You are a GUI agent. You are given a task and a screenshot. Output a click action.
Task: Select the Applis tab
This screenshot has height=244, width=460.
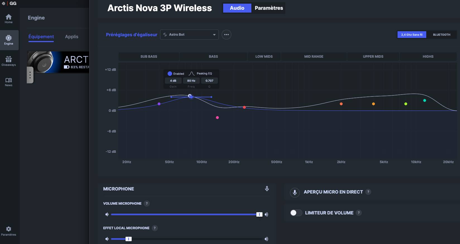tap(71, 37)
